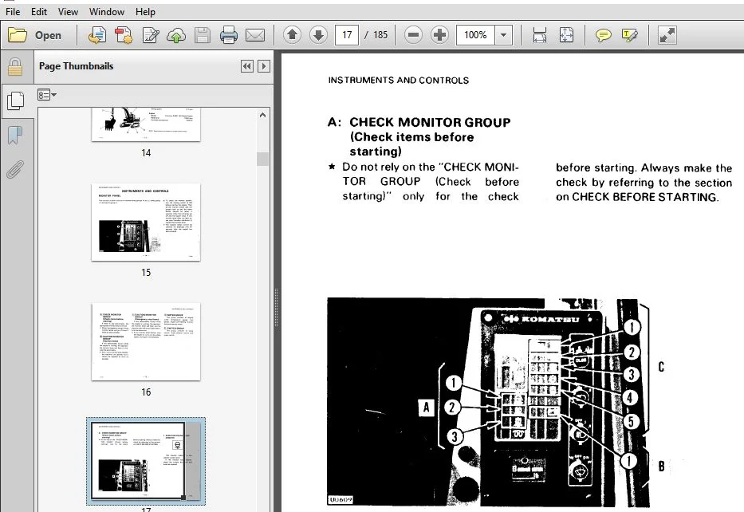The width and height of the screenshot is (744, 512).
Task: Click the convert/export document icon
Action: coord(96,35)
